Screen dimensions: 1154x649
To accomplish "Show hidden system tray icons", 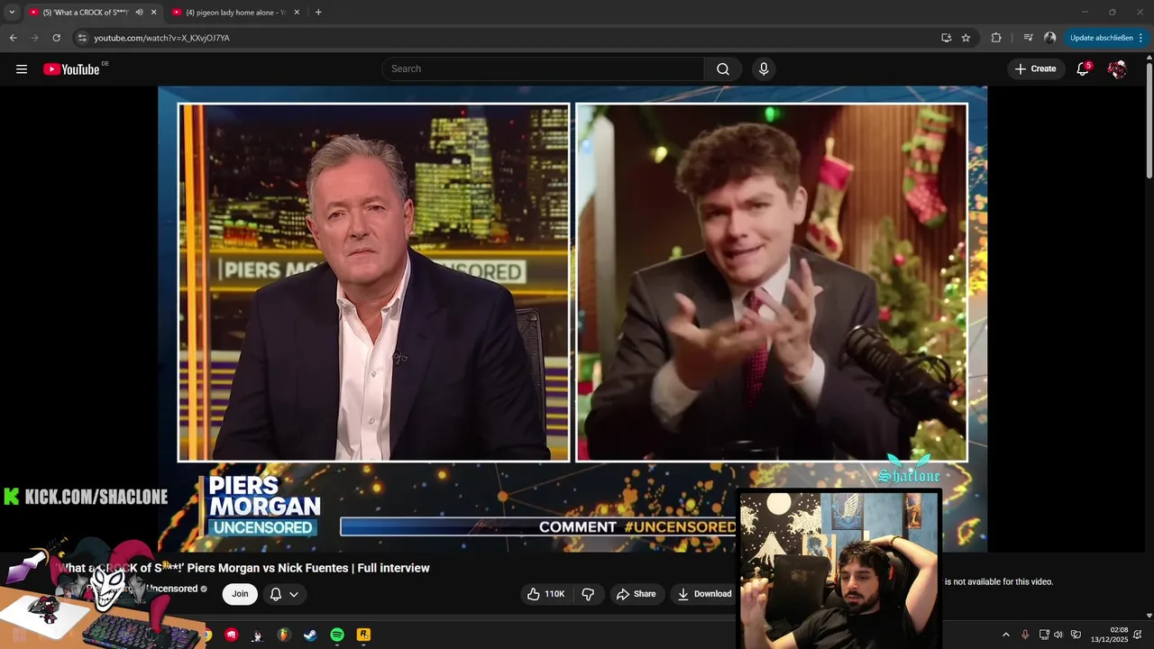I will pyautogui.click(x=1006, y=635).
